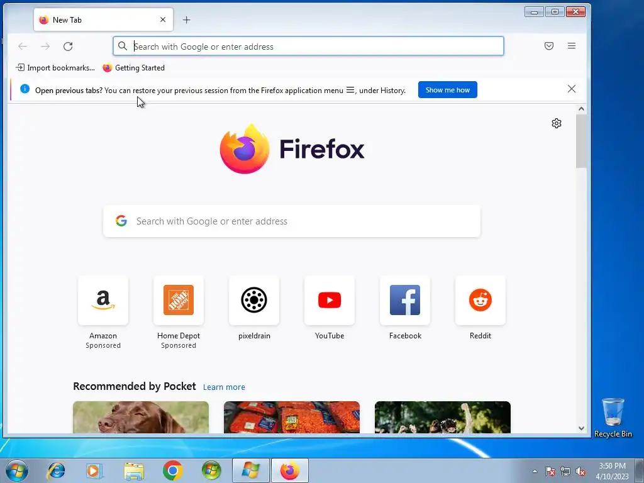Open the Pocket story with packaged meat photo
644x483 pixels.
pos(292,418)
